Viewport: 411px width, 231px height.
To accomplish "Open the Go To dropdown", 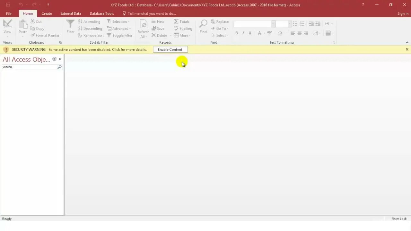I will (x=220, y=29).
